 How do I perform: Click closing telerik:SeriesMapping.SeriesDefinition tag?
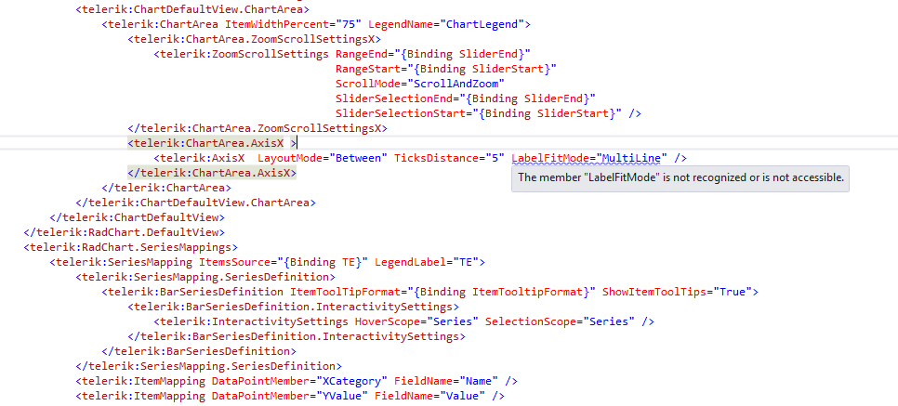coord(209,366)
